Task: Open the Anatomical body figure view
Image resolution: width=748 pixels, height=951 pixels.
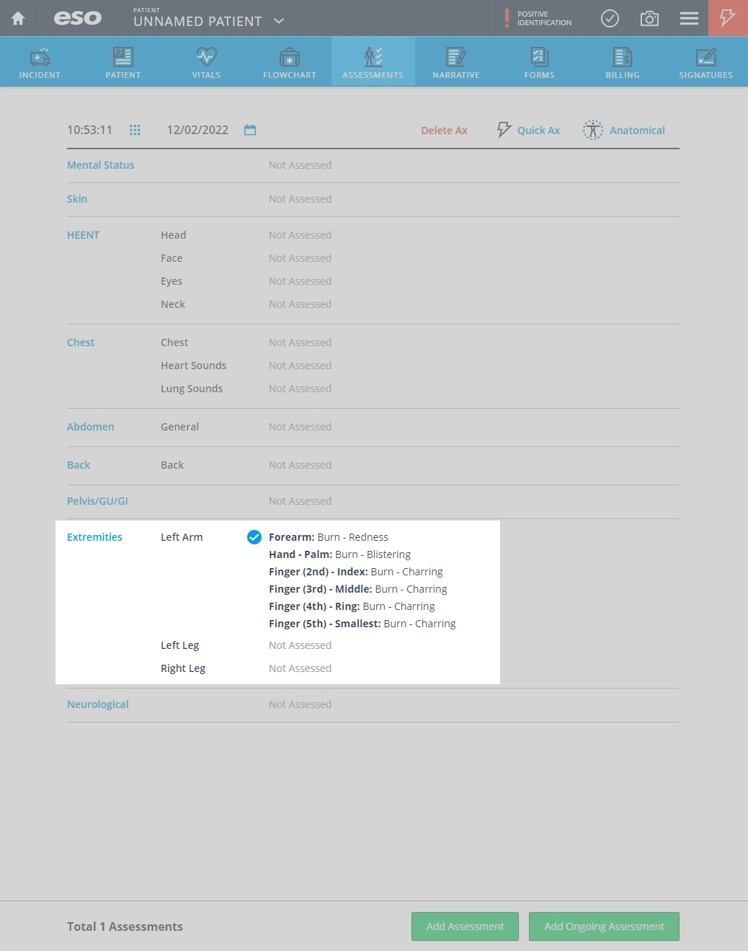Action: point(624,130)
